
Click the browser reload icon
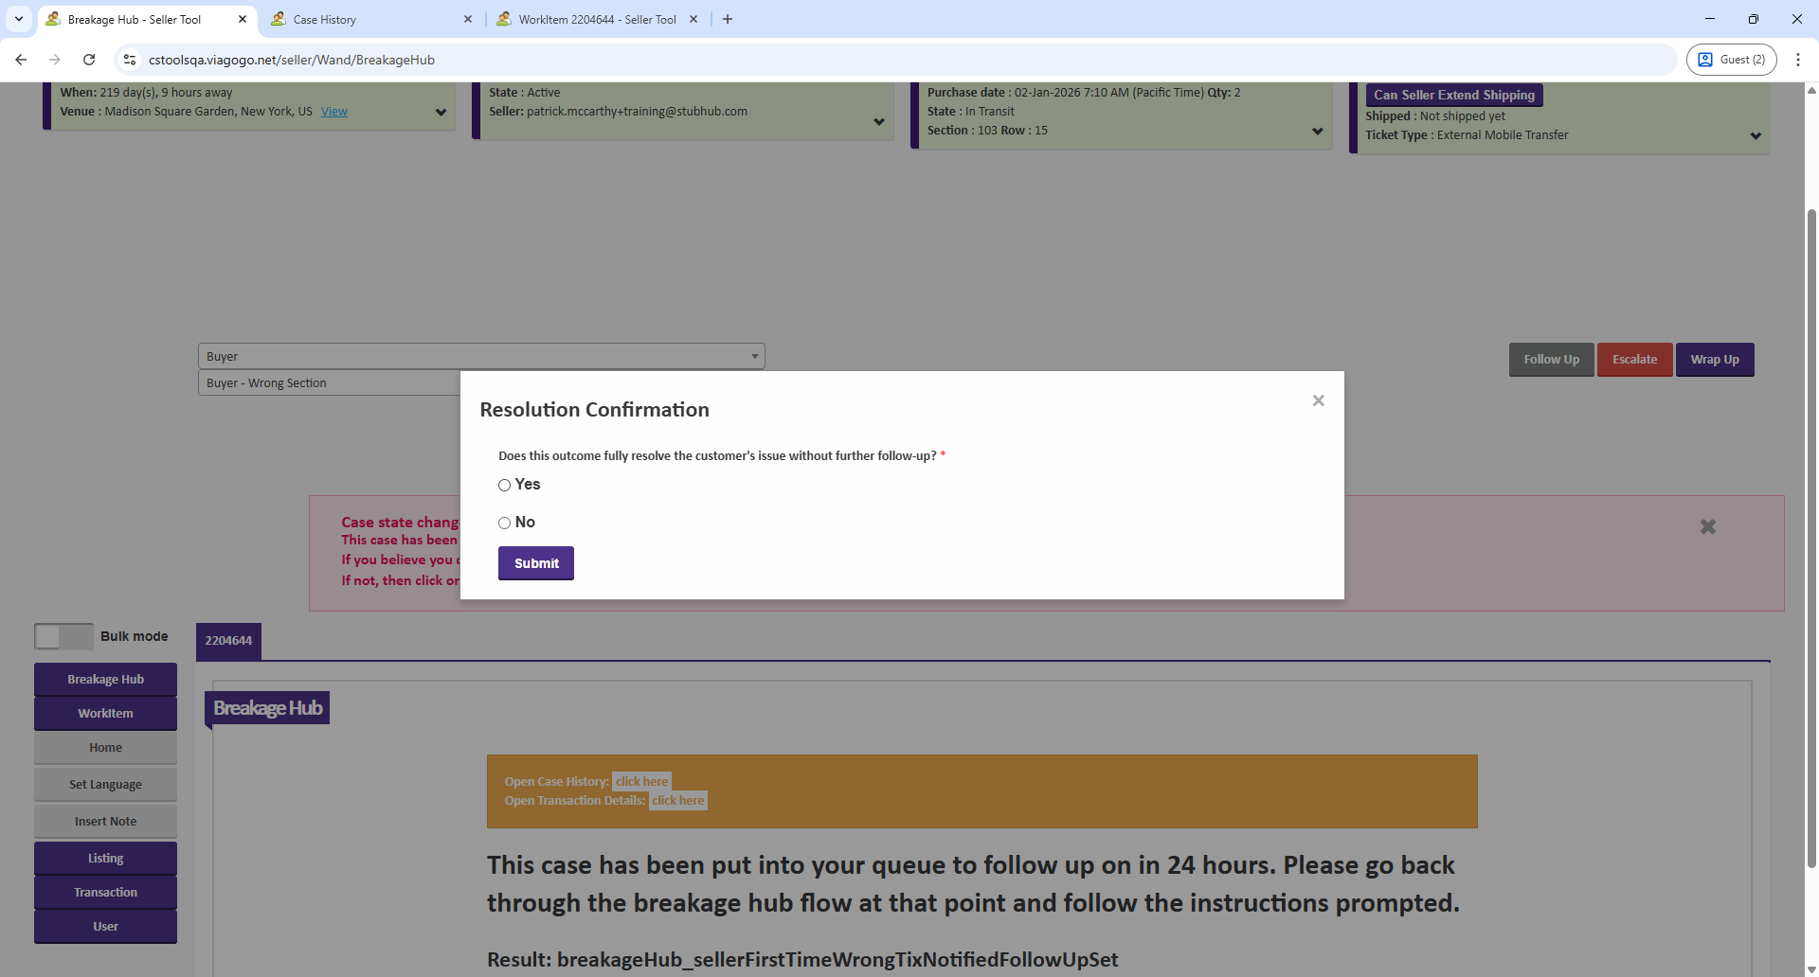pyautogui.click(x=89, y=60)
